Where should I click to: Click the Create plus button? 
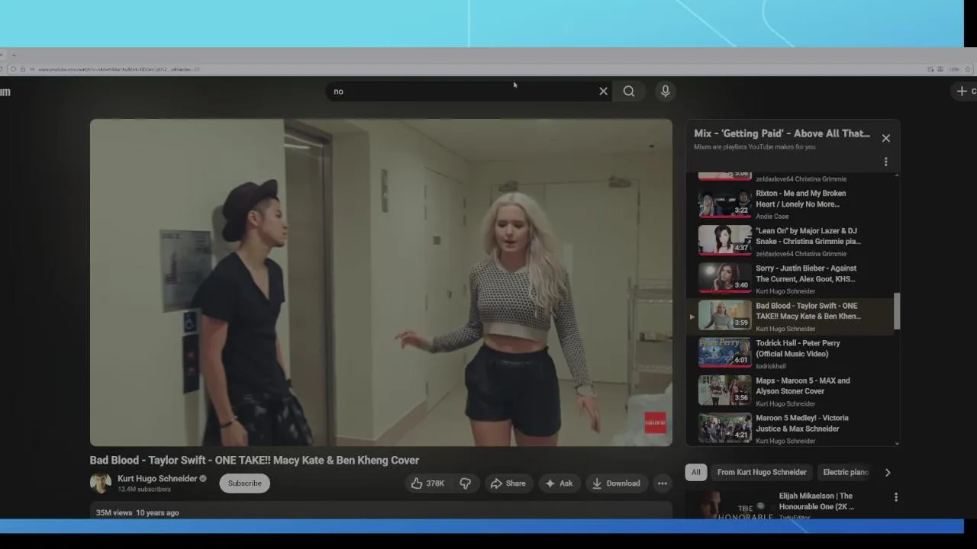tap(965, 91)
